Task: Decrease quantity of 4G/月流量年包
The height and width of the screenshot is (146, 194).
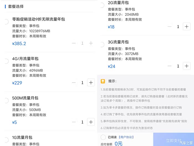Action: click(x=74, y=83)
